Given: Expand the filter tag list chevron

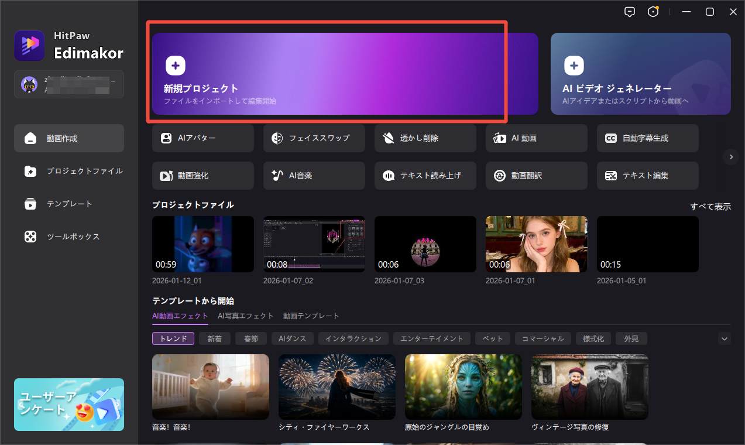Looking at the screenshot, I should pos(724,338).
